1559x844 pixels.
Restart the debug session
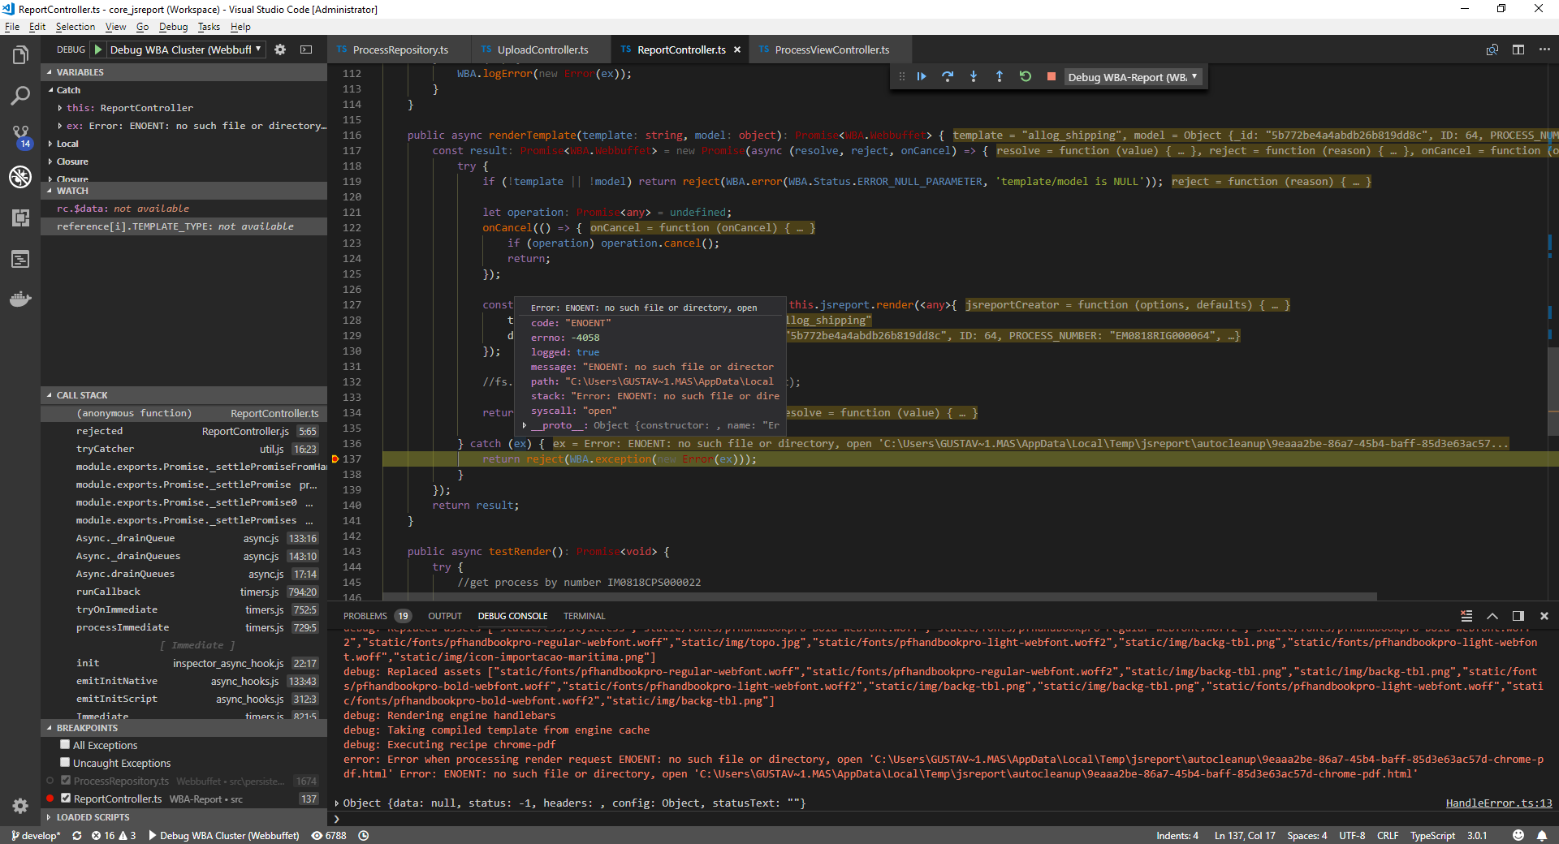1025,76
